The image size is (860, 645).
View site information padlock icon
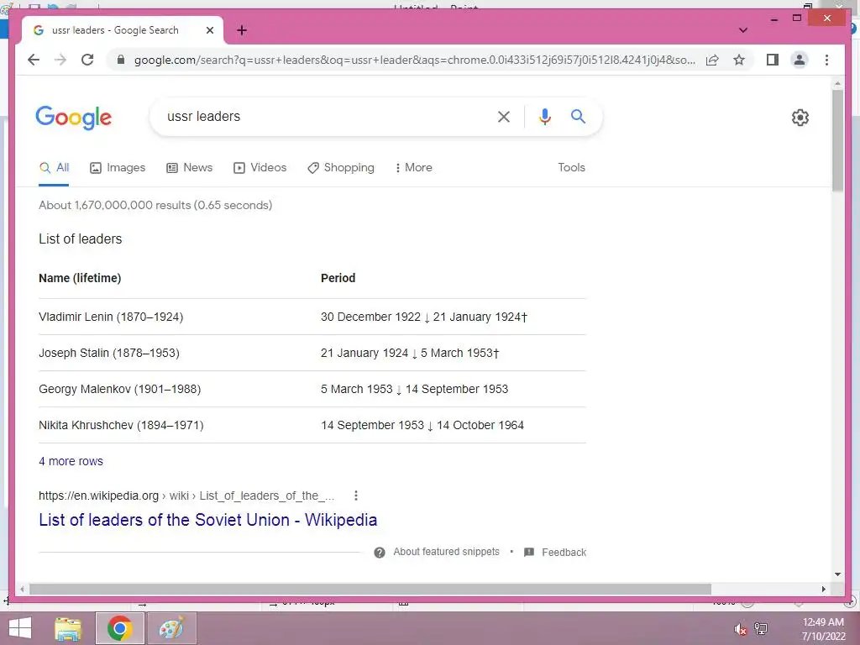coord(121,60)
